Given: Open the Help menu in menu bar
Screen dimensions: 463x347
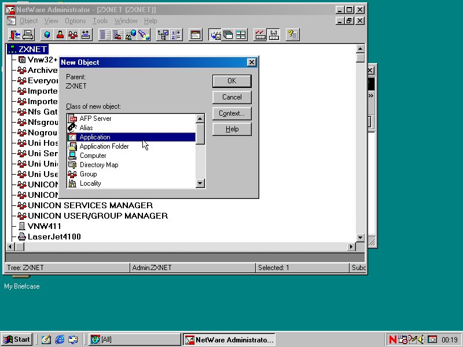Looking at the screenshot, I should (x=150, y=21).
